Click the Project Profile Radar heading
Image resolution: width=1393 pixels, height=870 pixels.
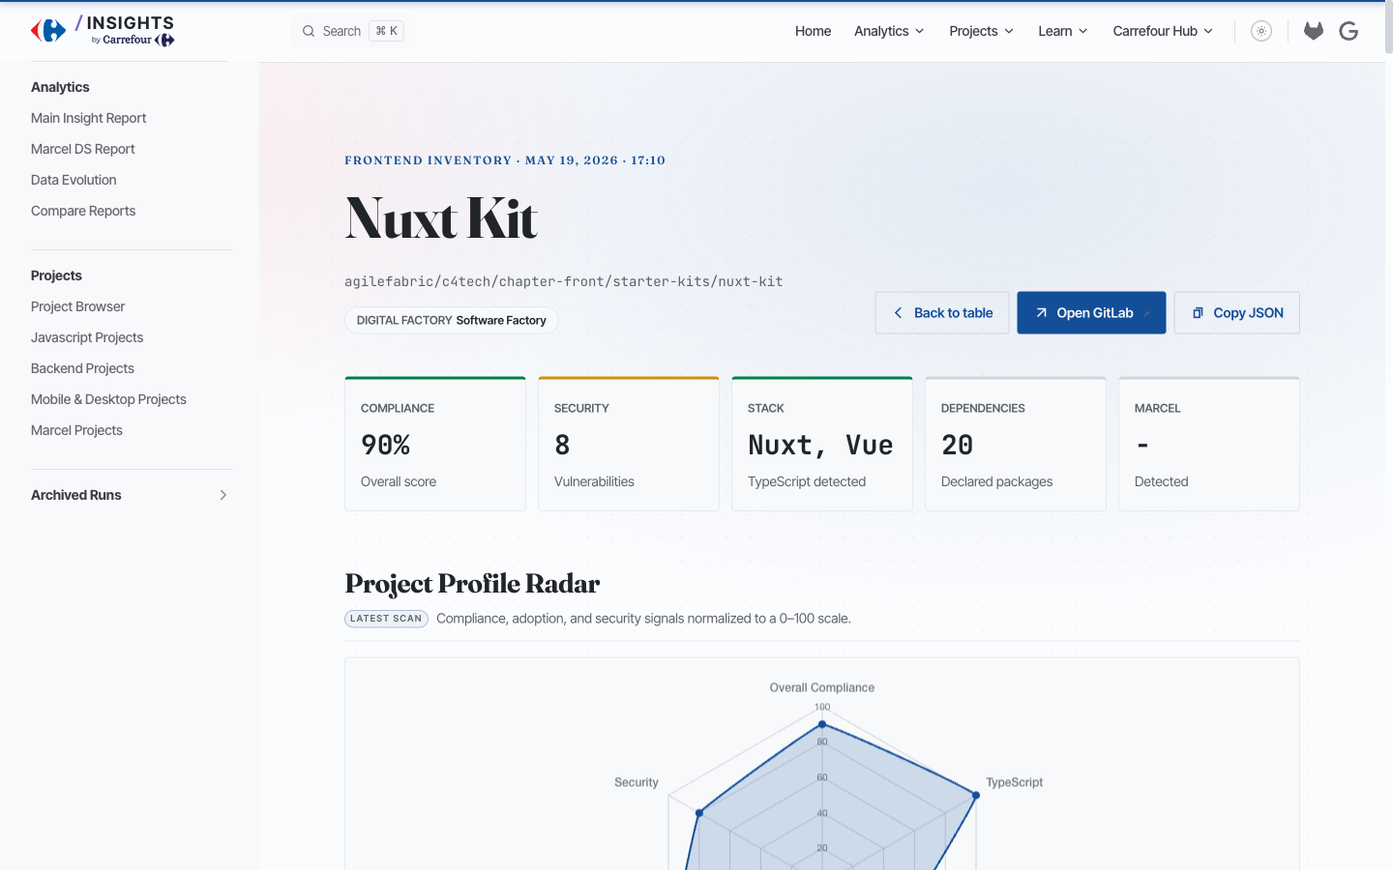pyautogui.click(x=472, y=584)
